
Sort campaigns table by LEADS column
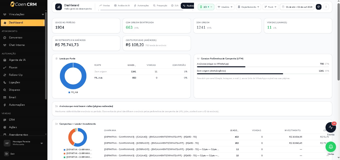(234, 130)
